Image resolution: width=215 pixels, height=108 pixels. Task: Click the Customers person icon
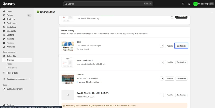coord(4,23)
